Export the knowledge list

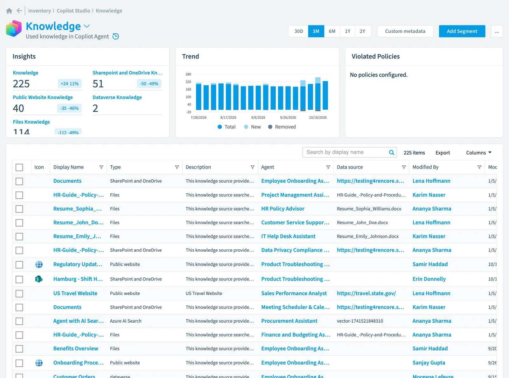coord(443,153)
